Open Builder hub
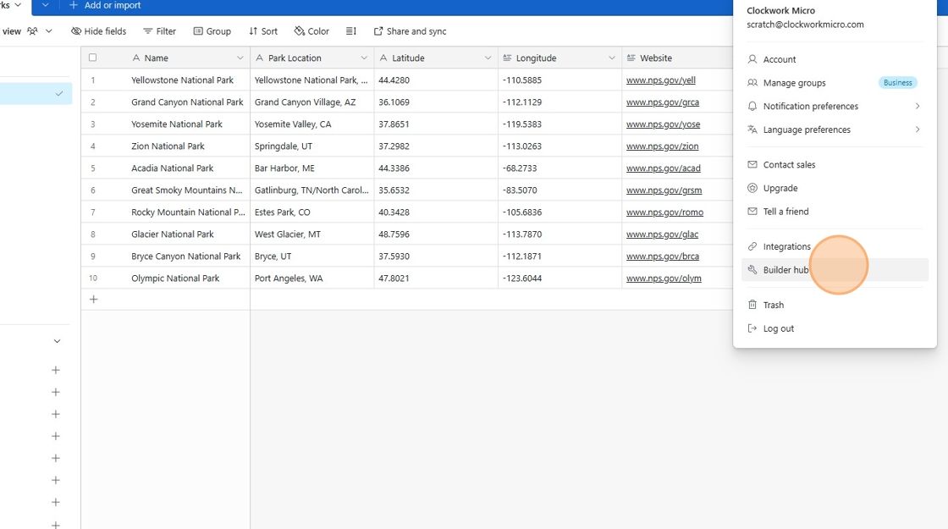This screenshot has height=529, width=948. [x=835, y=270]
